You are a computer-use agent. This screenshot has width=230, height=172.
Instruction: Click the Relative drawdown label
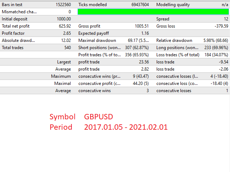(174, 40)
